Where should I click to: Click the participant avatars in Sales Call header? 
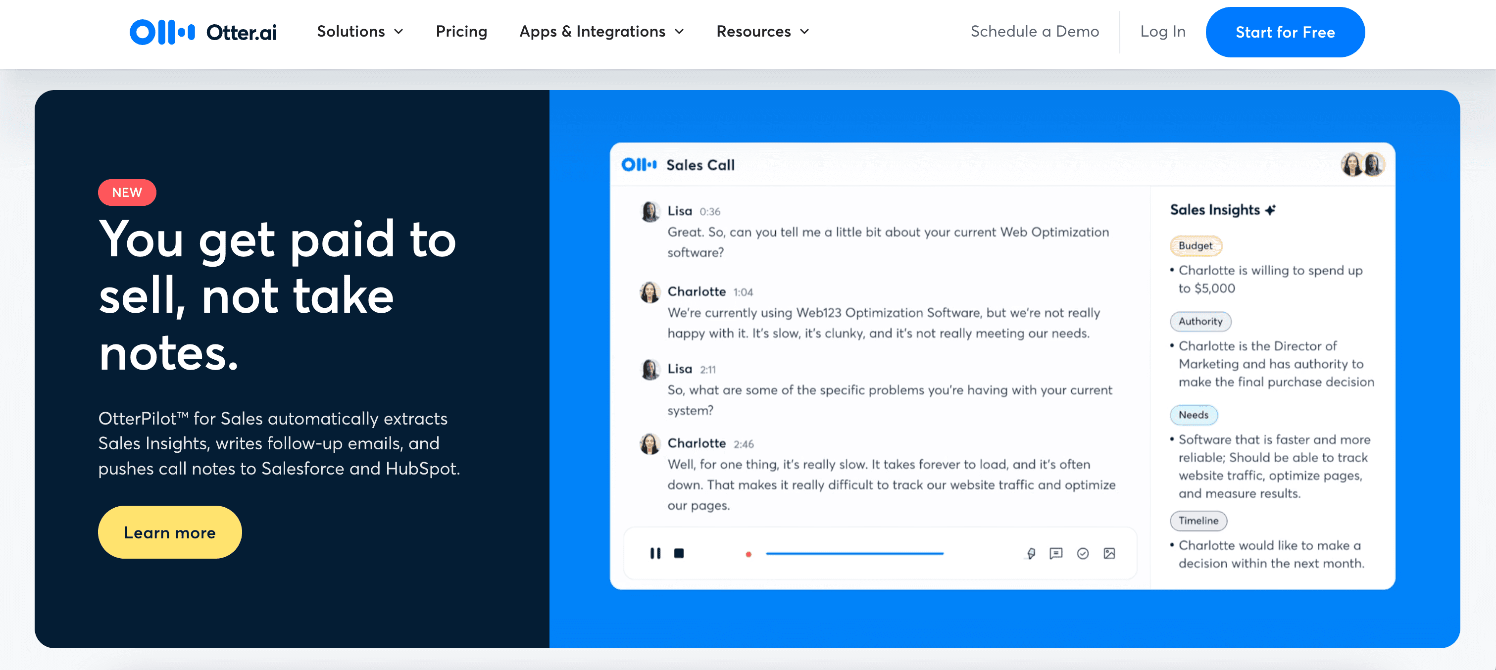click(x=1362, y=164)
